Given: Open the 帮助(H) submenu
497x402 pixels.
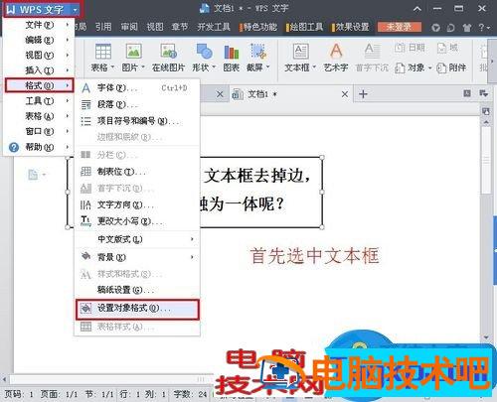Looking at the screenshot, I should coord(38,147).
